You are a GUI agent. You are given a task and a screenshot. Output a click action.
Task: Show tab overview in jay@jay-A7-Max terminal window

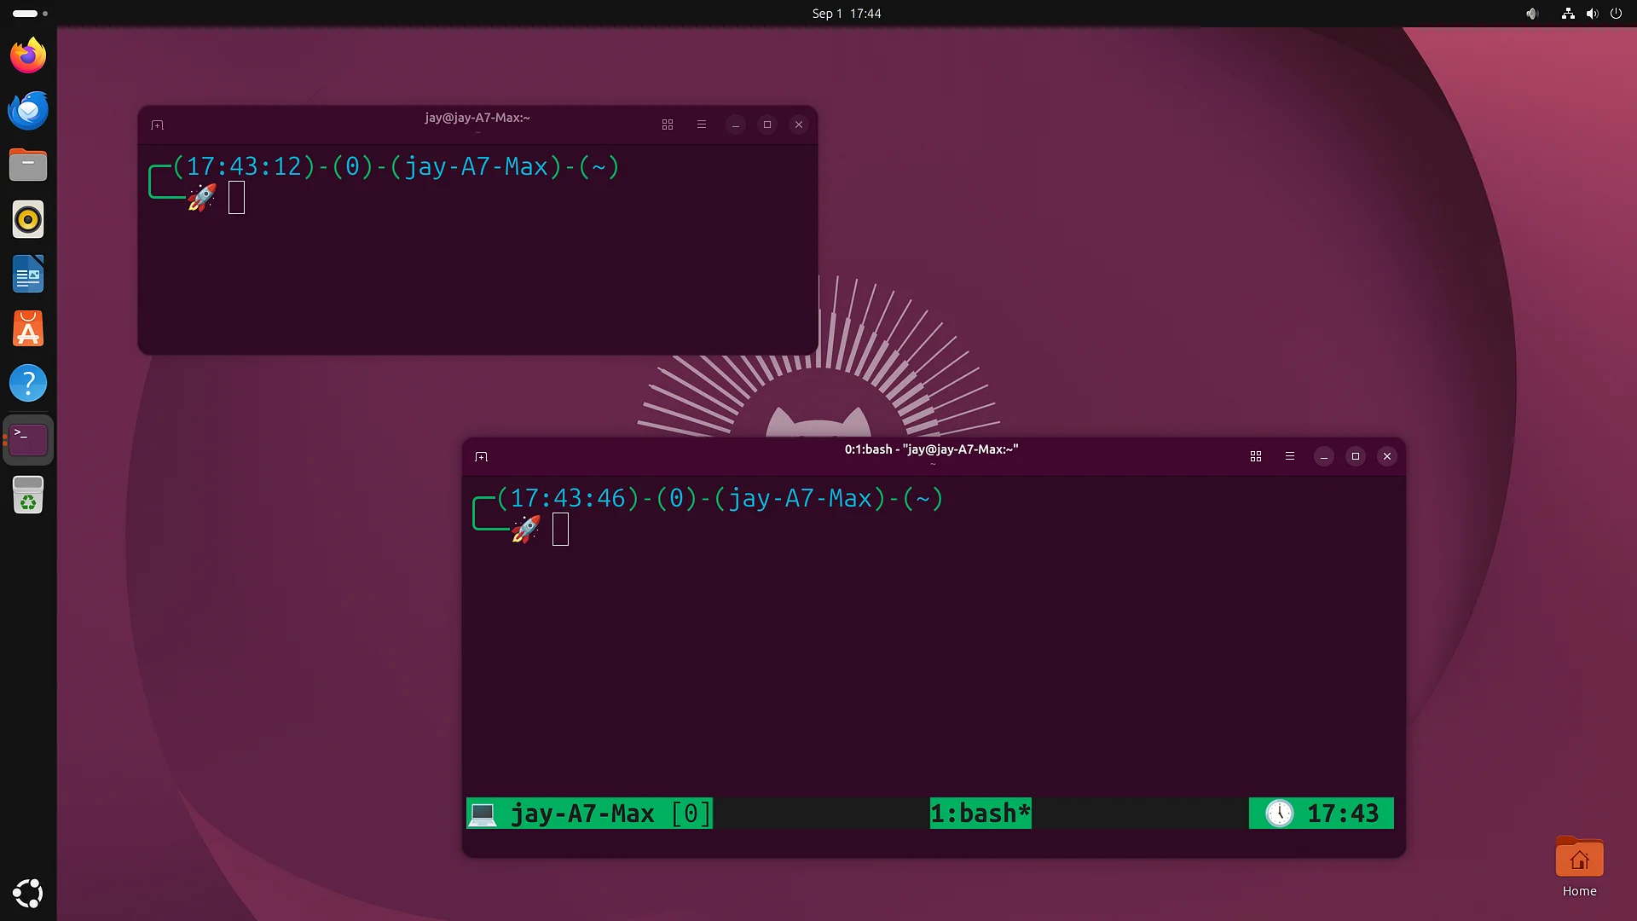[x=668, y=125]
